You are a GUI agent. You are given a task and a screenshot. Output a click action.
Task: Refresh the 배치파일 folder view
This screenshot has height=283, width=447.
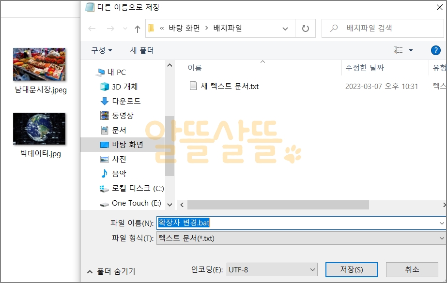(x=305, y=29)
